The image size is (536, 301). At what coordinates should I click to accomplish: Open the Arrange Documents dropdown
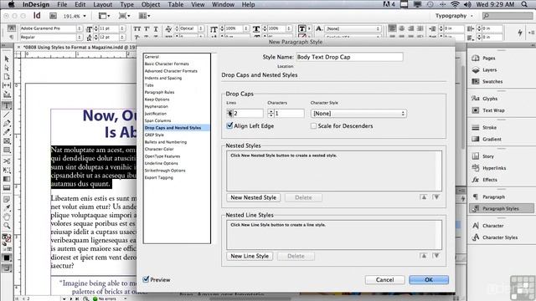click(144, 16)
